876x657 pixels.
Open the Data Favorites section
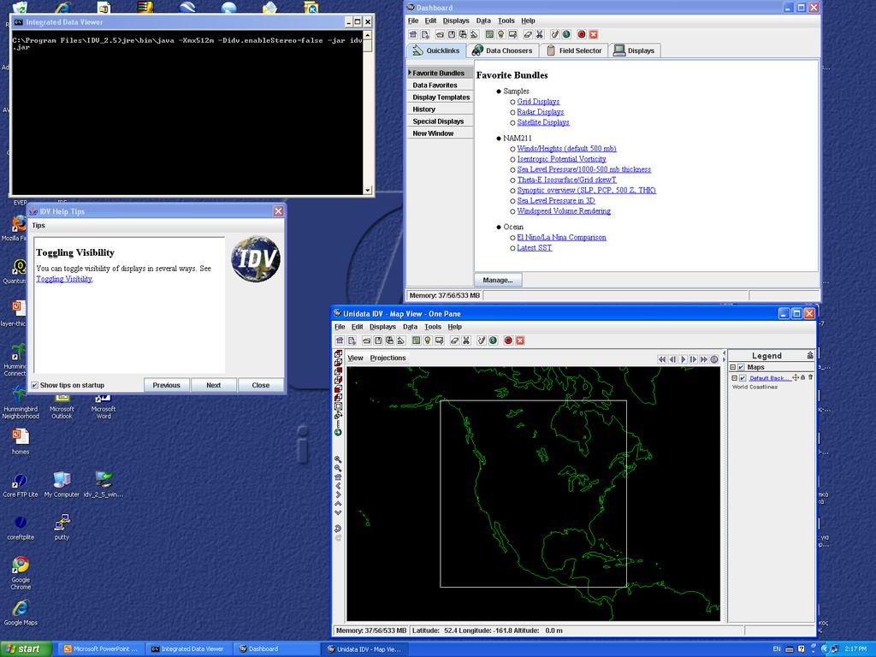pyautogui.click(x=441, y=85)
